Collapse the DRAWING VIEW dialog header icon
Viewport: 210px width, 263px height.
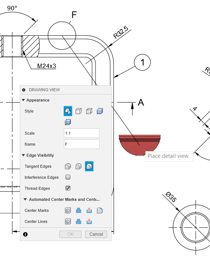24,90
